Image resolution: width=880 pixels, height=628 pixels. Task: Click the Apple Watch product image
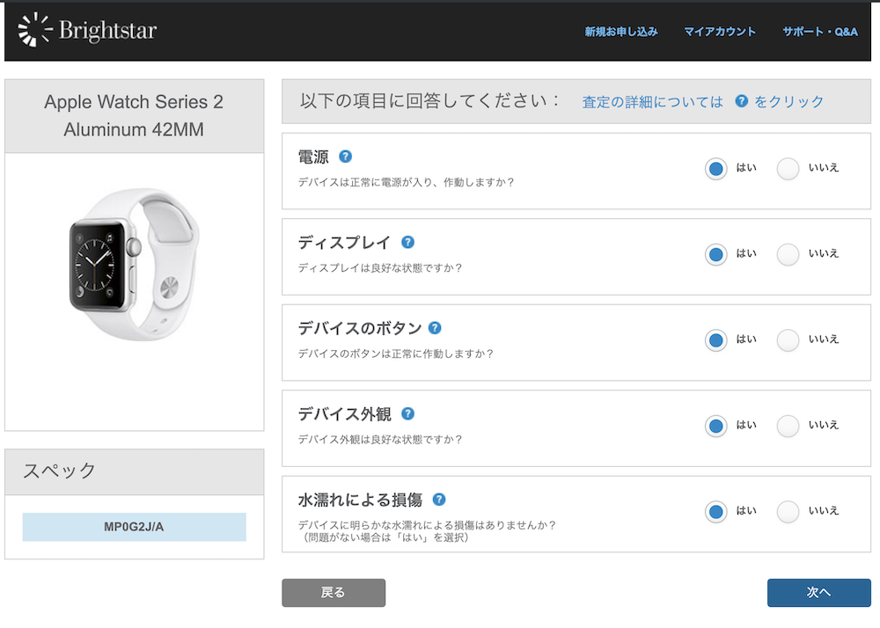[x=134, y=264]
